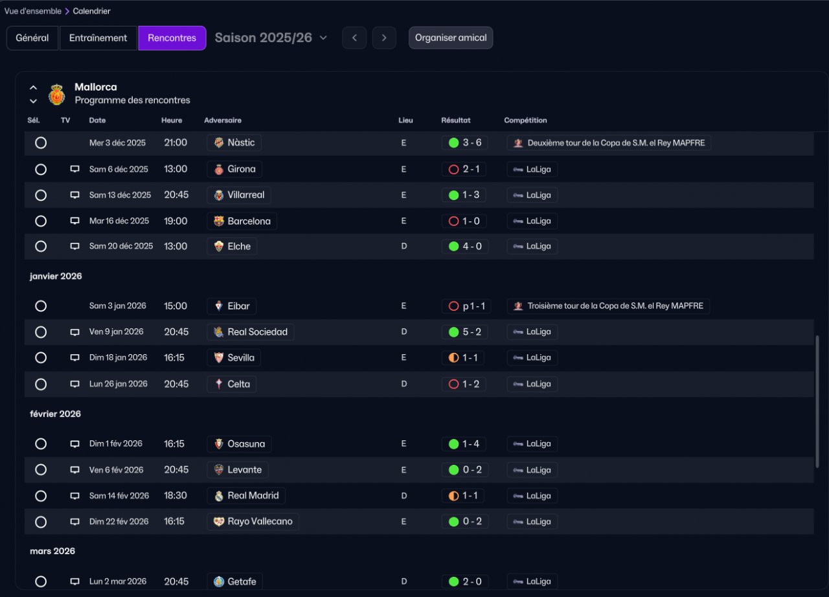Click the Real Madrid crest icon
This screenshot has height=597, width=829.
click(219, 496)
